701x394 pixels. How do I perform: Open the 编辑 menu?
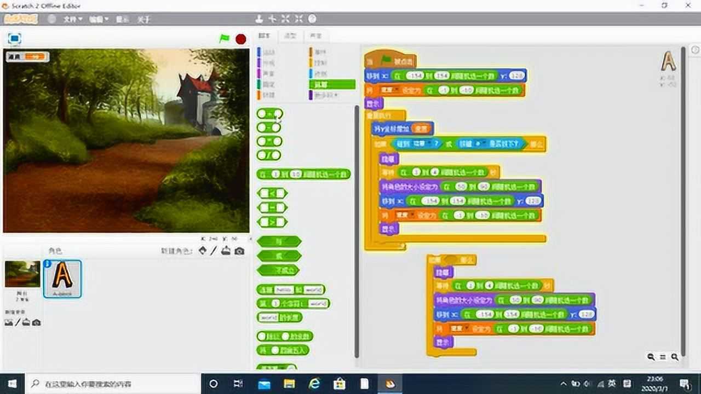(99, 19)
